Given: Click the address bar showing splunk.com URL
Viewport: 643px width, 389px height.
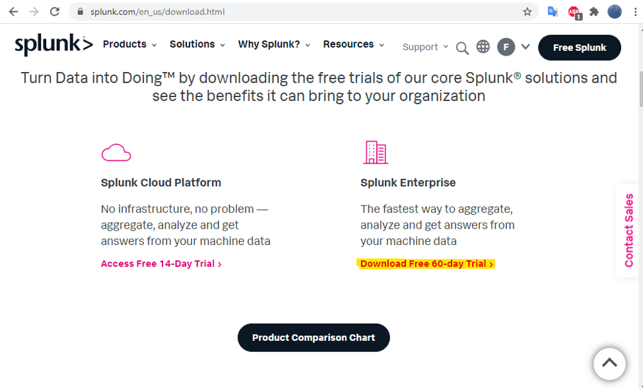Looking at the screenshot, I should click(304, 12).
